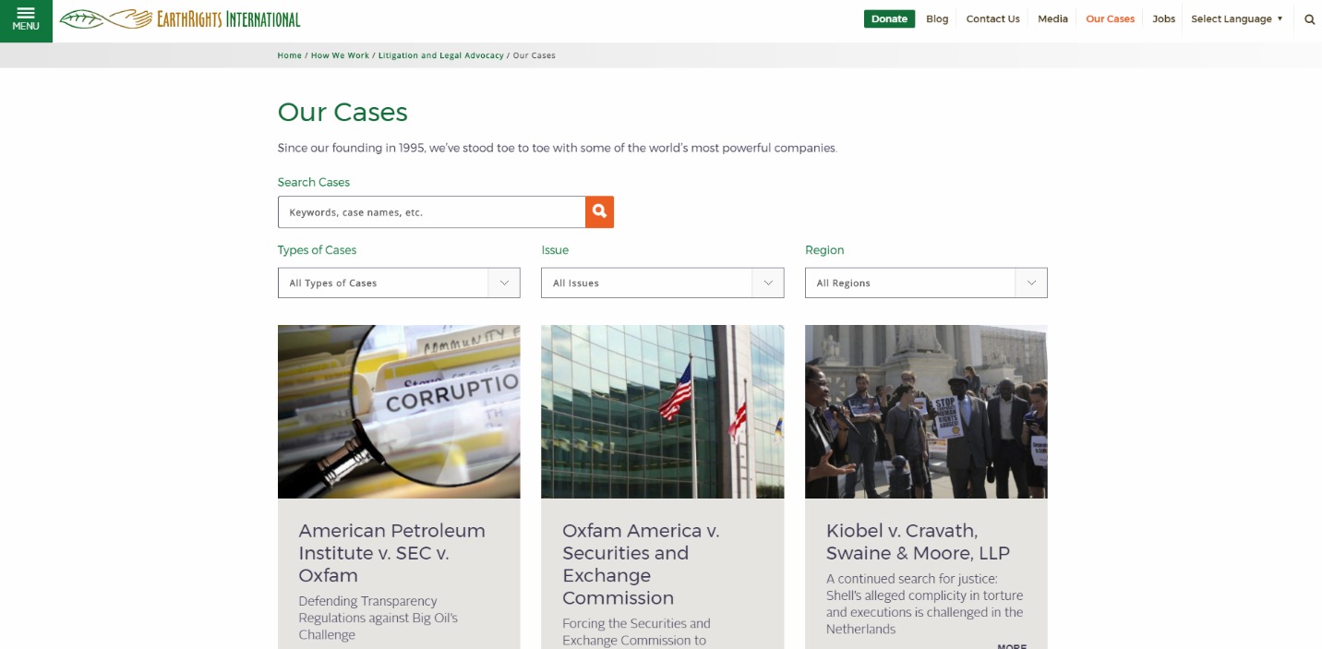Viewport: 1322px width, 649px height.
Task: Open the Jobs page
Action: (x=1163, y=19)
